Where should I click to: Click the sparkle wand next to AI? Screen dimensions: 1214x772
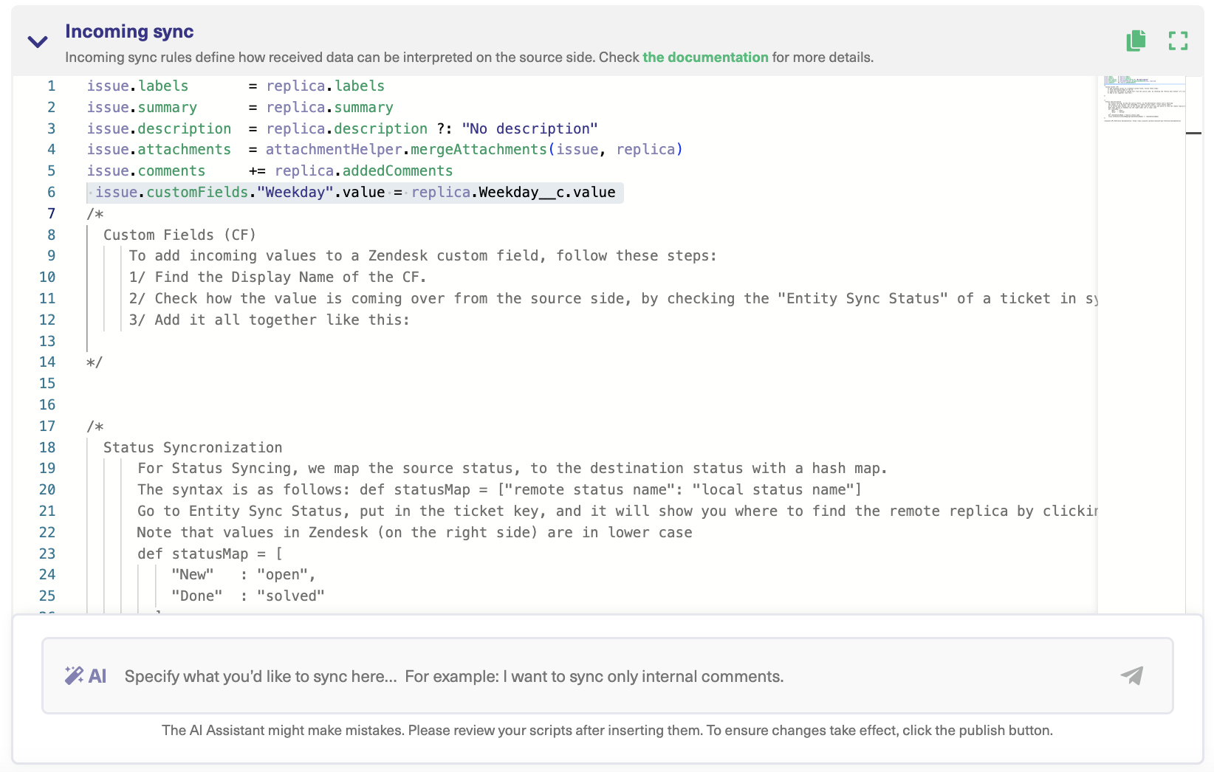coord(76,675)
